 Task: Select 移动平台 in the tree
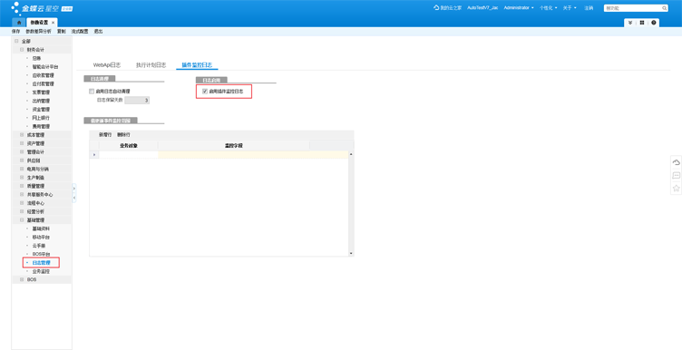tap(41, 237)
